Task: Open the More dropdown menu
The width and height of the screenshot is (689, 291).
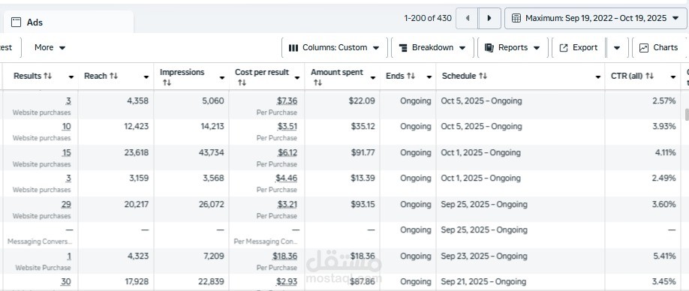Action: pyautogui.click(x=50, y=47)
